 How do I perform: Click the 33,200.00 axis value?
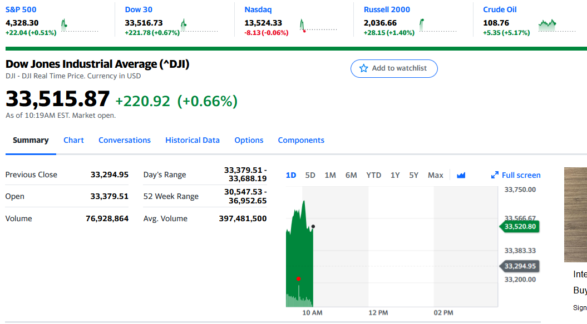[520, 280]
